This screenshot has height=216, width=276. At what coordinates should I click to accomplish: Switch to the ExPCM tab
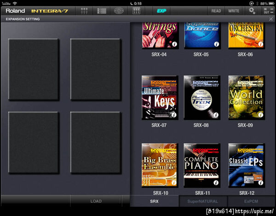click(251, 201)
